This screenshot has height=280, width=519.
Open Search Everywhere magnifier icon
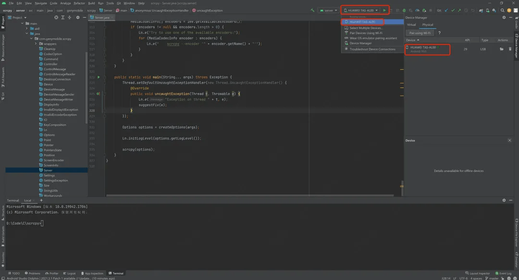(503, 10)
